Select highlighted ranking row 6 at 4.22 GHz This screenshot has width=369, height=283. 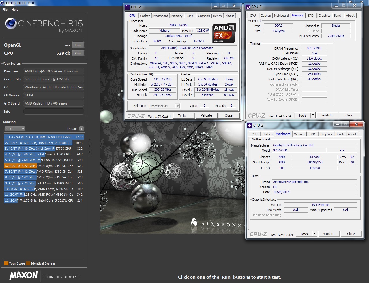[44, 166]
